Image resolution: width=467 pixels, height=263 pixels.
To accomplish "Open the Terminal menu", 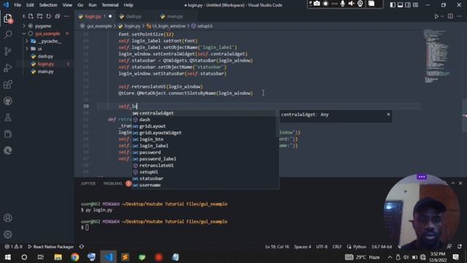I will pyautogui.click(x=110, y=5).
